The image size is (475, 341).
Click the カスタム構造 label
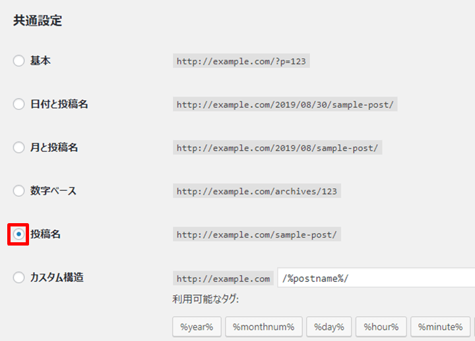(57, 277)
